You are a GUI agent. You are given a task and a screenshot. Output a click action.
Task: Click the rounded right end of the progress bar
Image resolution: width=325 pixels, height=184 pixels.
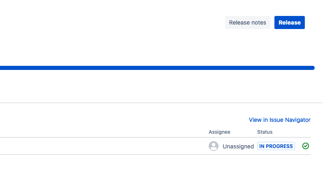[312, 68]
